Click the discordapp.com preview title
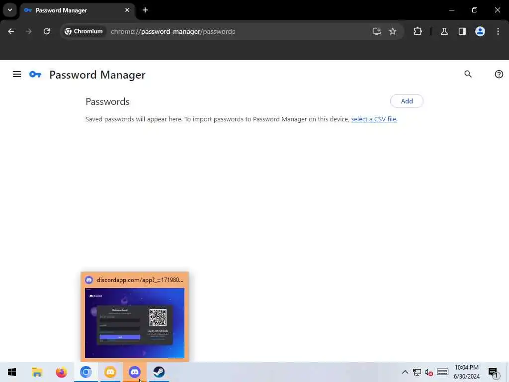Viewport: 509px width, 382px height. 140,280
